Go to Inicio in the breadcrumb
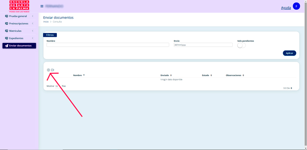307x150 pixels. [46, 22]
